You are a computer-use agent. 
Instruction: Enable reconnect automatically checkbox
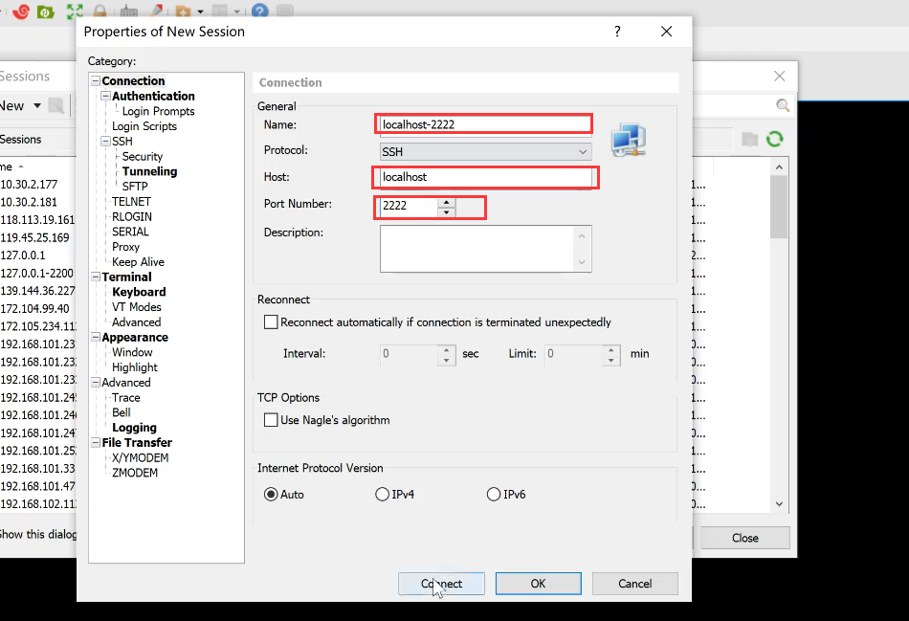[271, 322]
